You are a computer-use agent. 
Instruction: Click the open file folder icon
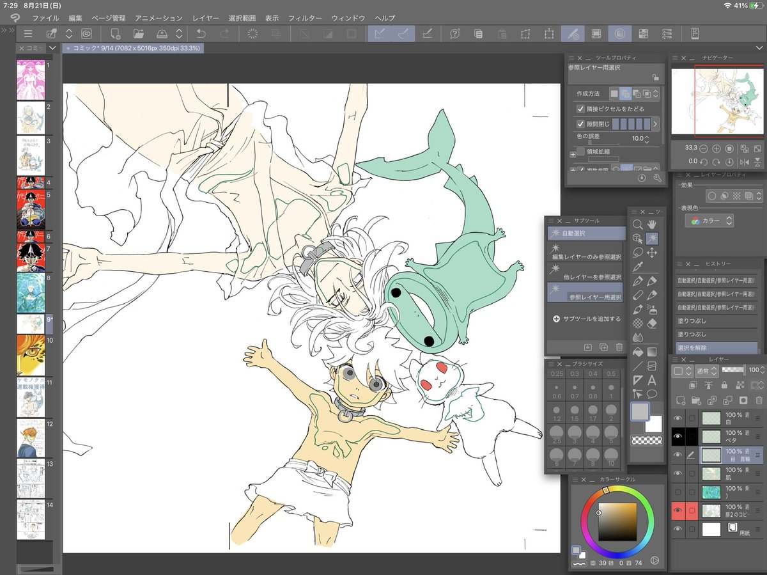click(x=139, y=34)
